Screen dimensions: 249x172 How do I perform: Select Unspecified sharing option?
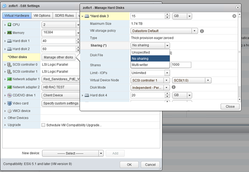pos(150,52)
